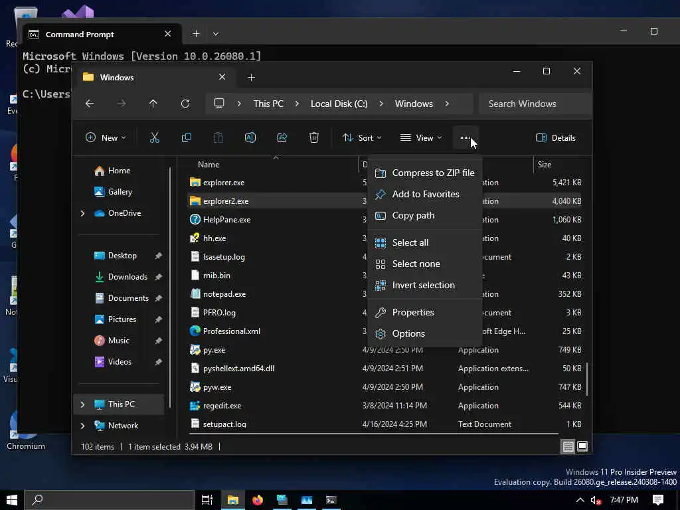This screenshot has height=510, width=680.
Task: Show hidden tray icons chevron
Action: click(580, 500)
